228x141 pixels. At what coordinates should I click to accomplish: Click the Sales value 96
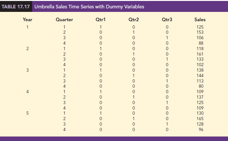pyautogui.click(x=201, y=129)
